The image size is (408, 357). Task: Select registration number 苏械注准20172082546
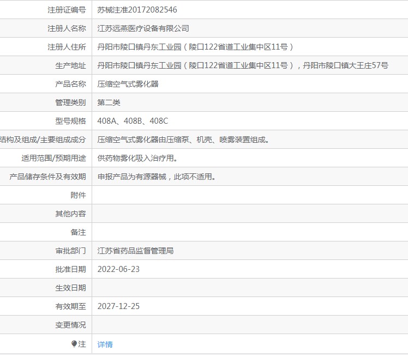point(137,10)
